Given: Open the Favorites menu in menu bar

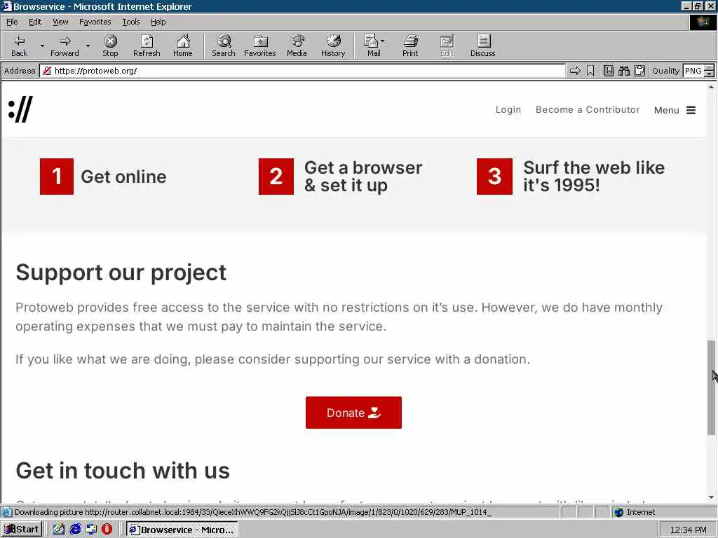Looking at the screenshot, I should (x=95, y=22).
